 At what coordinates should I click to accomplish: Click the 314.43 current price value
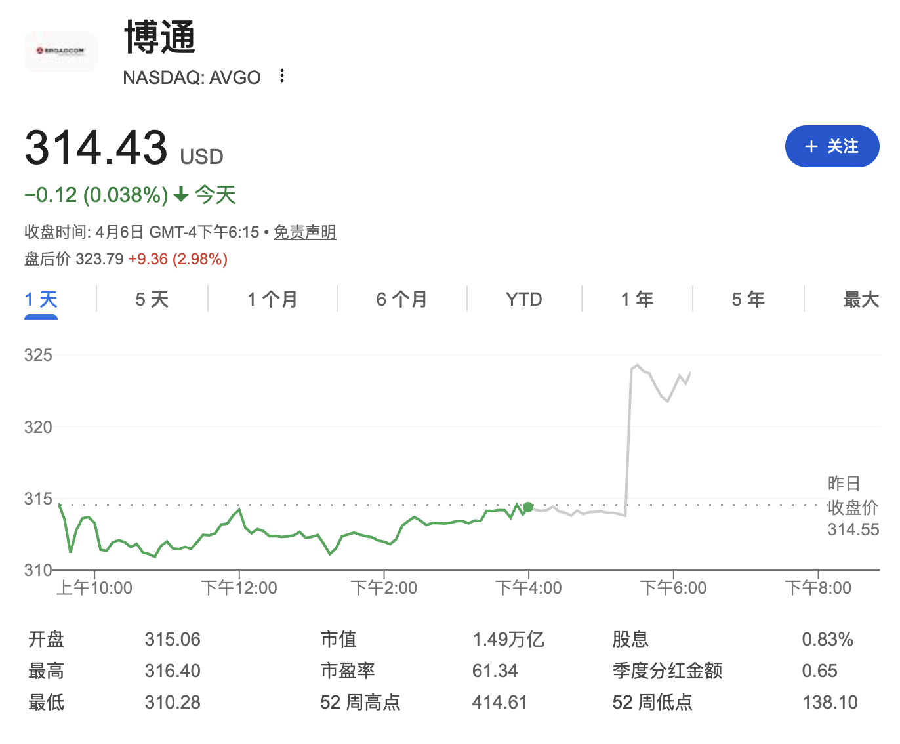[96, 148]
